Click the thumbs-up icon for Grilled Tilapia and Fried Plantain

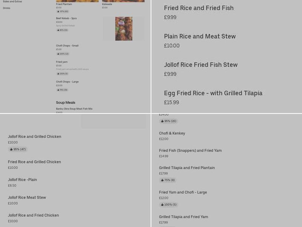click(x=162, y=180)
